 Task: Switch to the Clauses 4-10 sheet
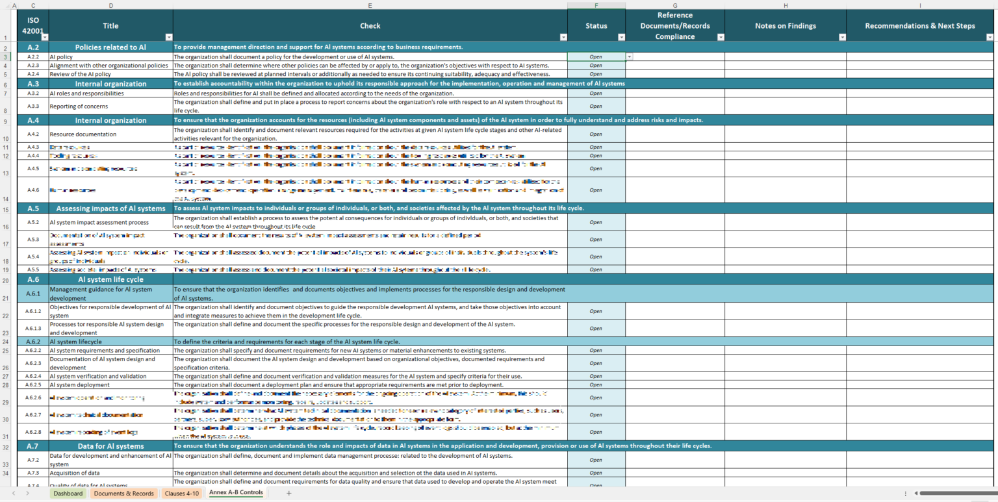181,494
